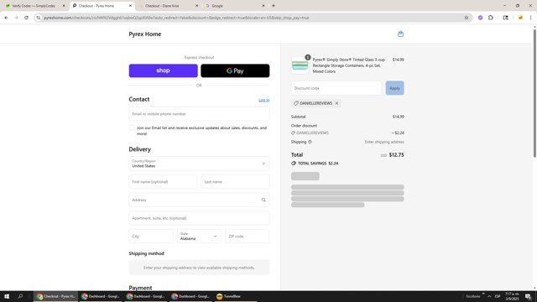Close the Google tab
Image resolution: width=537 pixels, height=302 pixels.
[x=263, y=6]
